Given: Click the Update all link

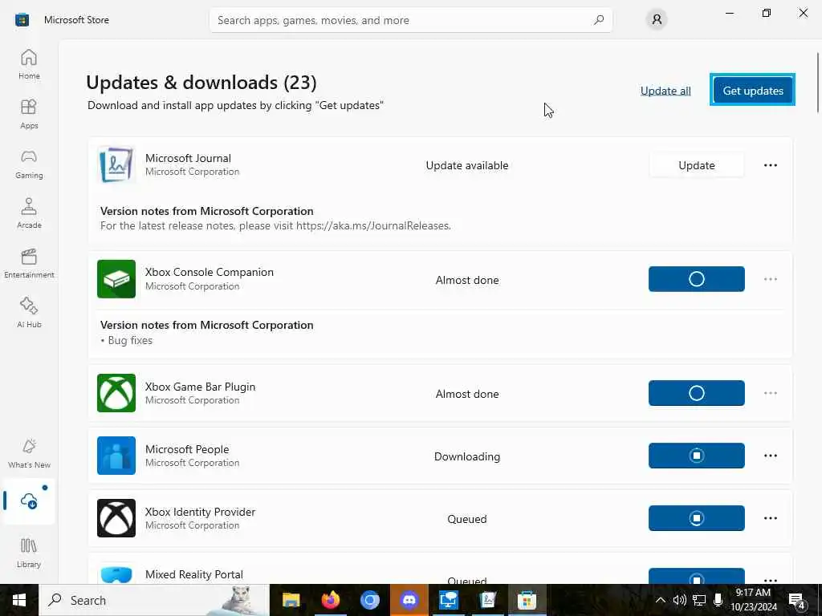Looking at the screenshot, I should [665, 91].
